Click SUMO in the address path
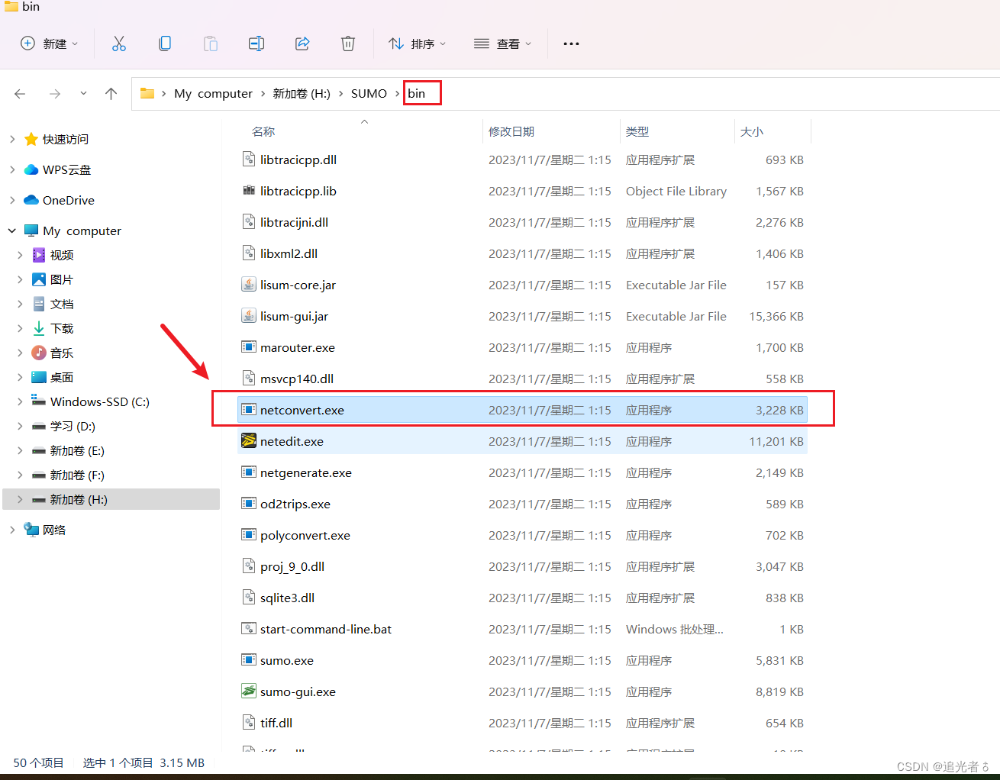 pos(369,93)
